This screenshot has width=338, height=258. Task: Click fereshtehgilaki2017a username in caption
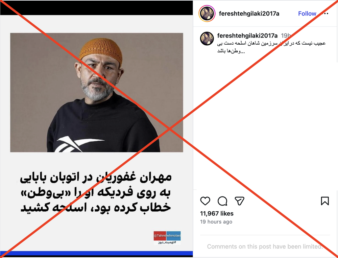(x=247, y=36)
